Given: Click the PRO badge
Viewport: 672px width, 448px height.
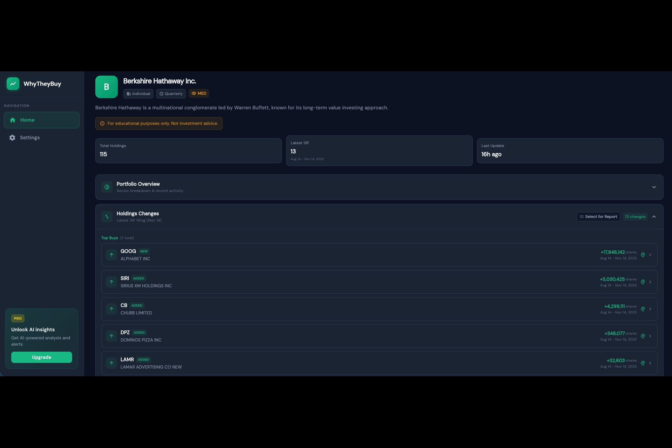Looking at the screenshot, I should tap(18, 318).
